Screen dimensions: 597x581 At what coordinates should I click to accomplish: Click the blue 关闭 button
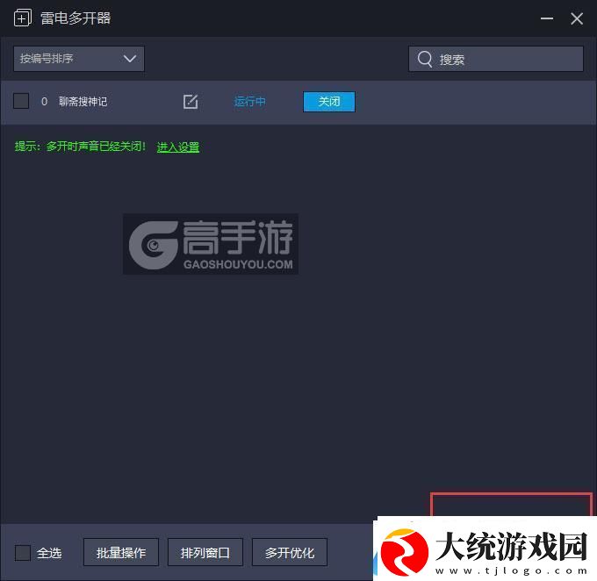point(329,102)
